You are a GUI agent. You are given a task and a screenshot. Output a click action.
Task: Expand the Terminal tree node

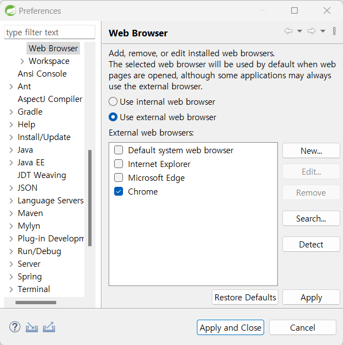point(11,289)
